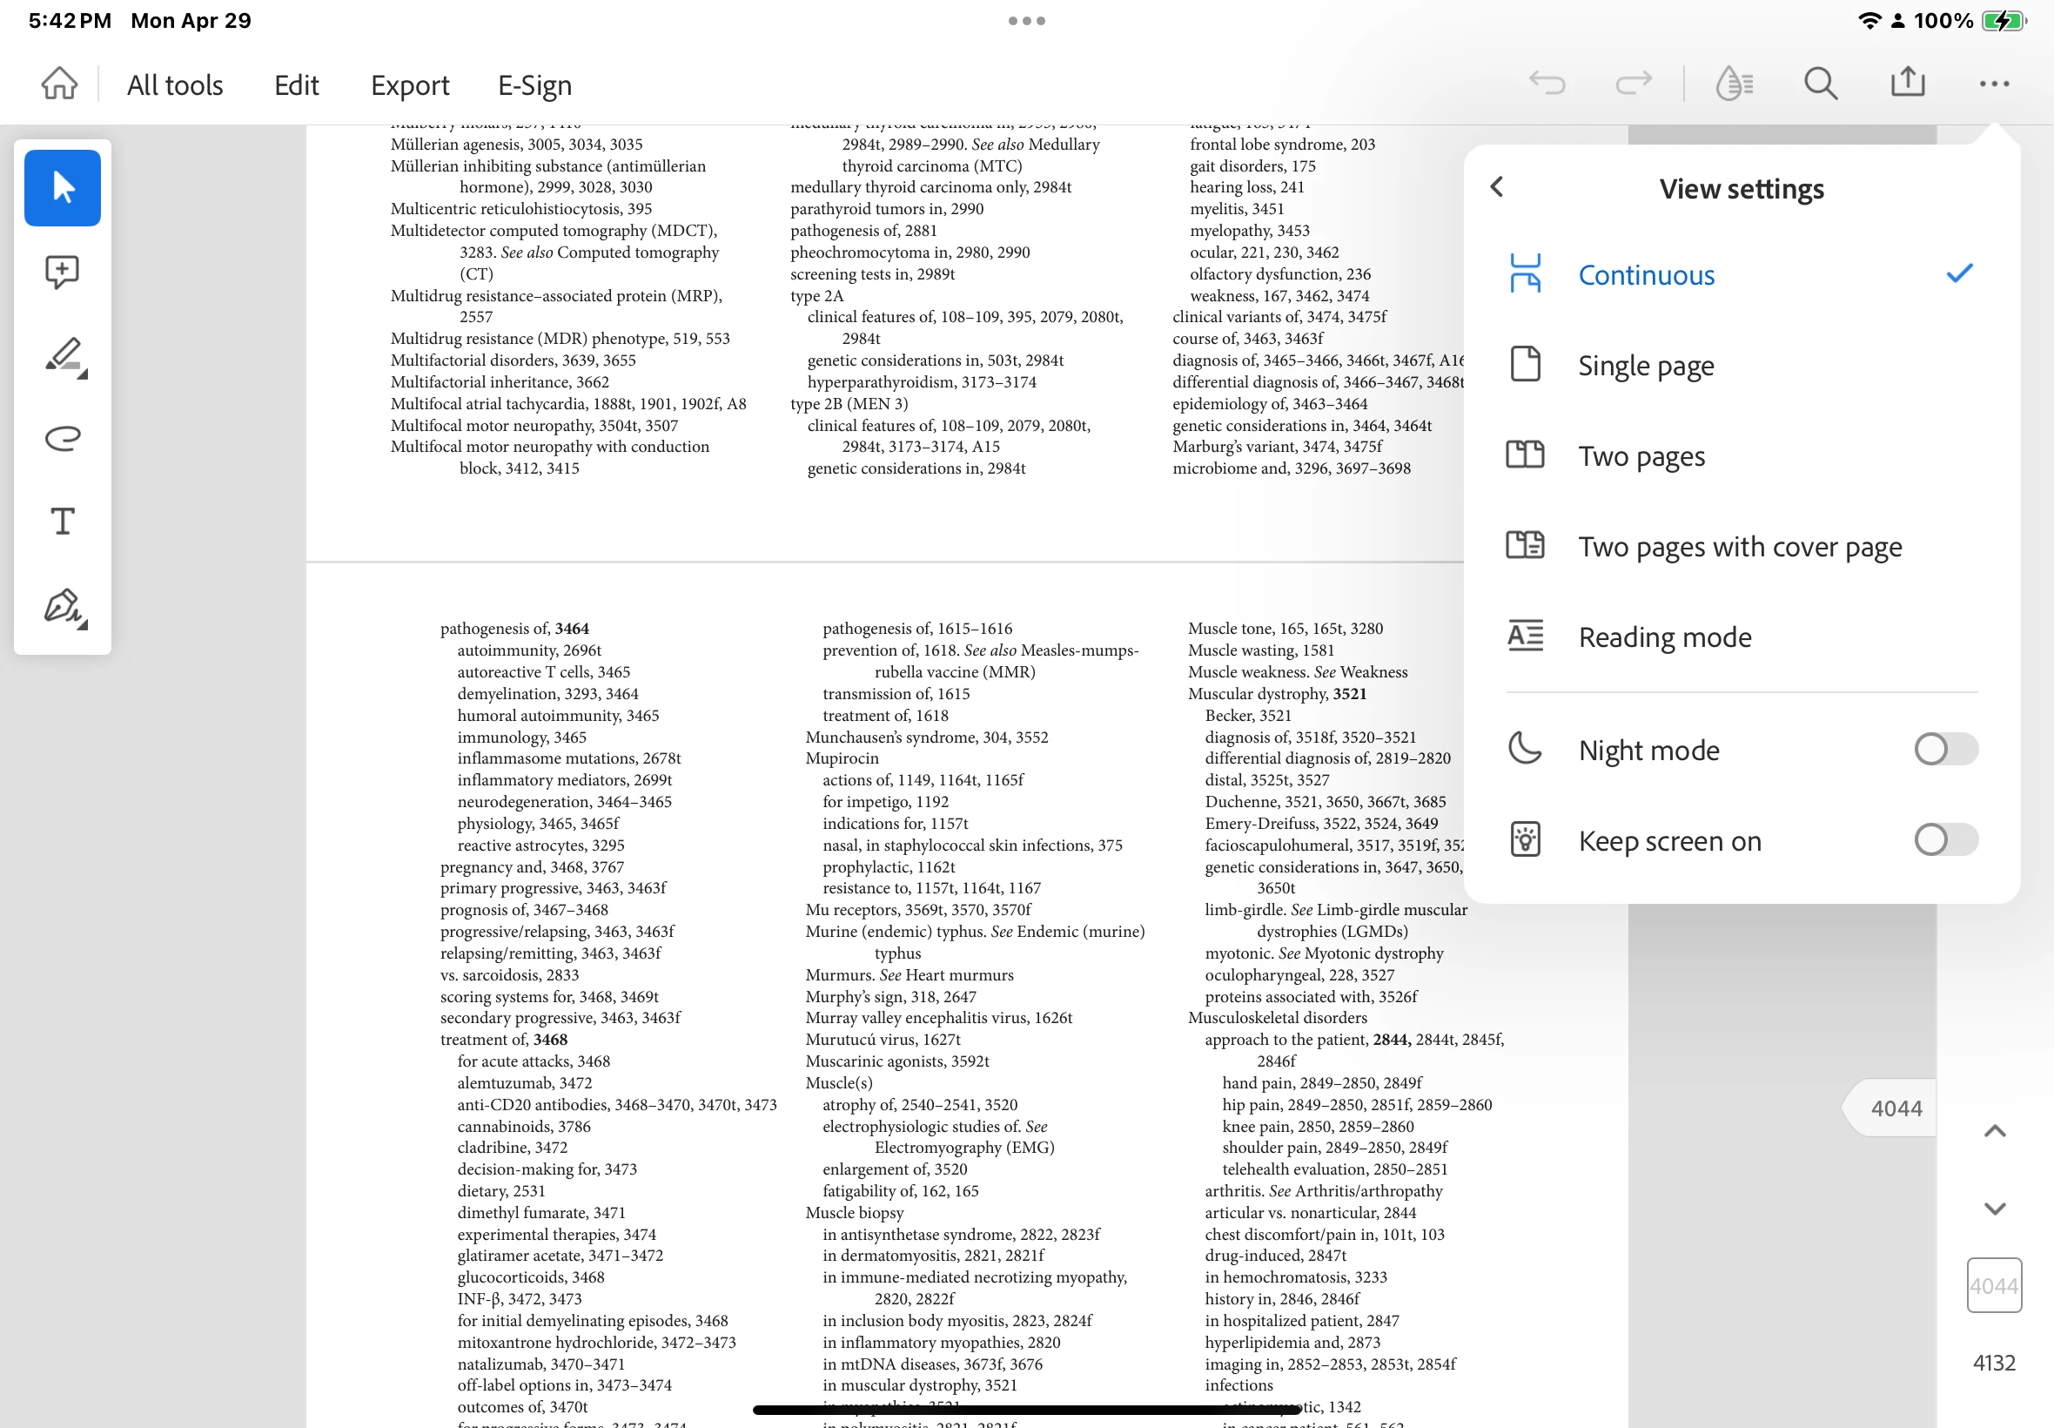Select the add text tool

[63, 521]
